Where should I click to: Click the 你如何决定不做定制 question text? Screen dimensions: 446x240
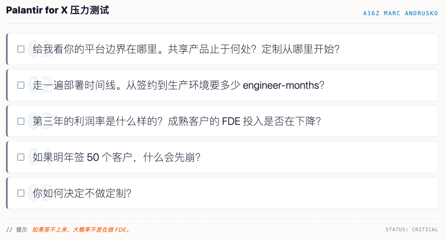tap(82, 193)
